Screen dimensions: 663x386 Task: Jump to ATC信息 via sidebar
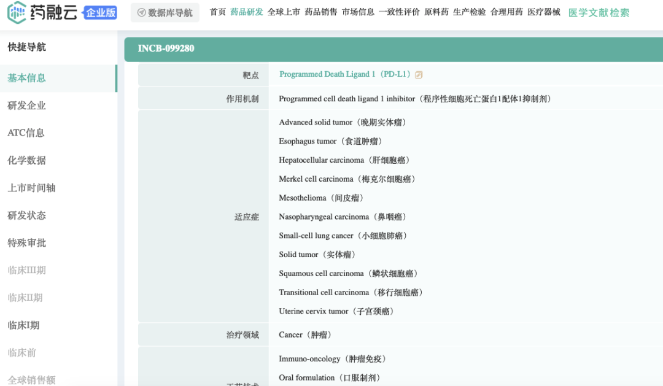tap(26, 133)
